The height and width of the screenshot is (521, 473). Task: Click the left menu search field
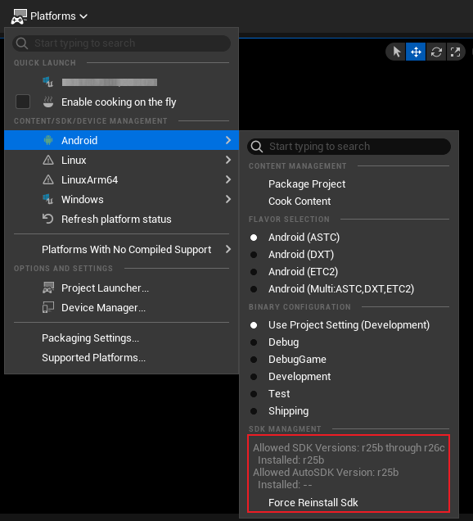(x=121, y=43)
